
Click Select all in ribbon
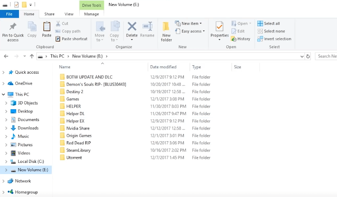tap(269, 23)
